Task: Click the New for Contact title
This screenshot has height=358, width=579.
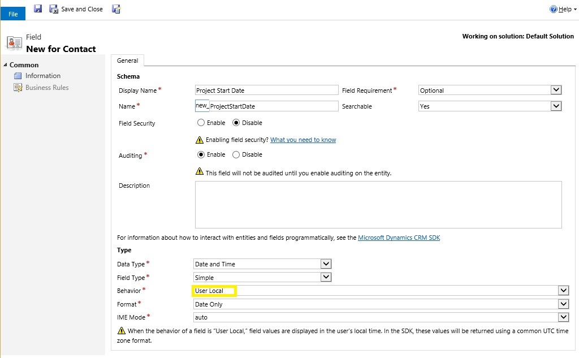Action: pyautogui.click(x=61, y=49)
